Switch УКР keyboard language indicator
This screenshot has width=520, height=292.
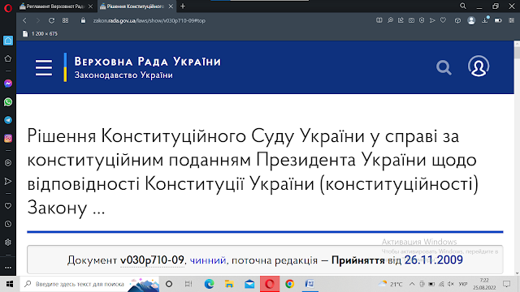(463, 284)
